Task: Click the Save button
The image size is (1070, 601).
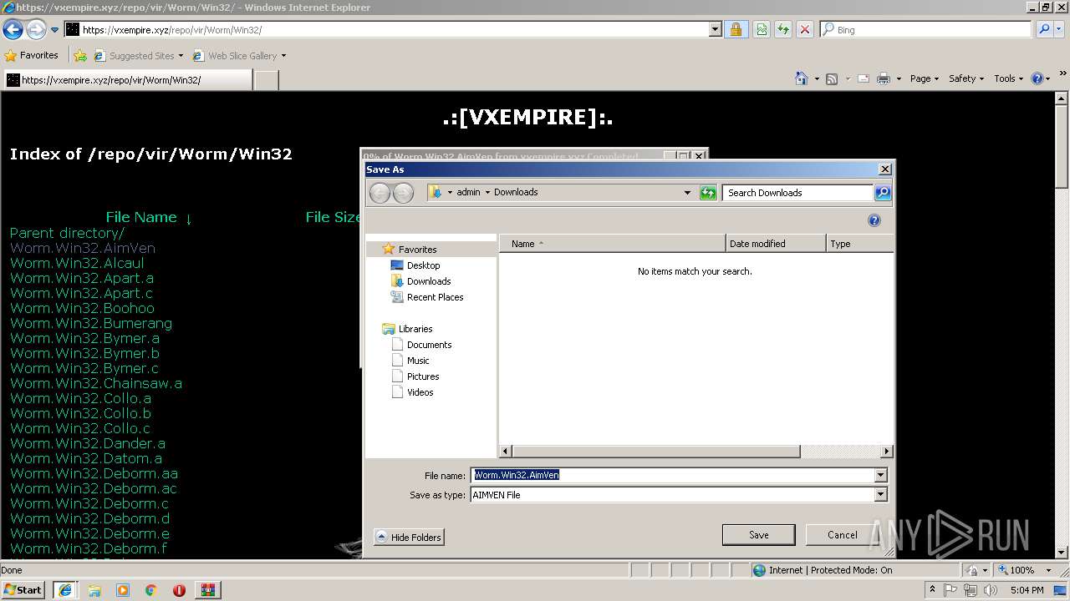Action: pyautogui.click(x=758, y=535)
